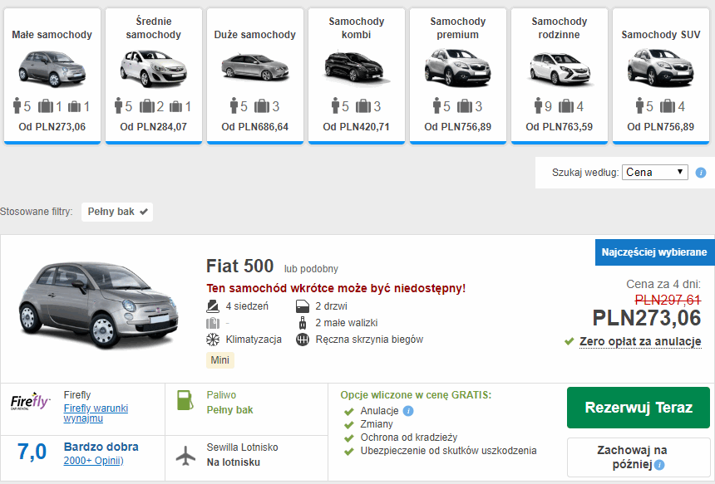Select the Małe samochody category tab
715x484 pixels.
pyautogui.click(x=52, y=76)
